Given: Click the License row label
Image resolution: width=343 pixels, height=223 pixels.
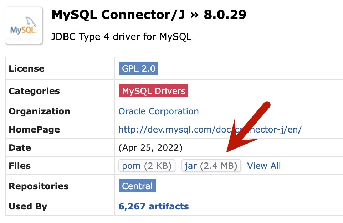Looking at the screenshot, I should point(27,69).
